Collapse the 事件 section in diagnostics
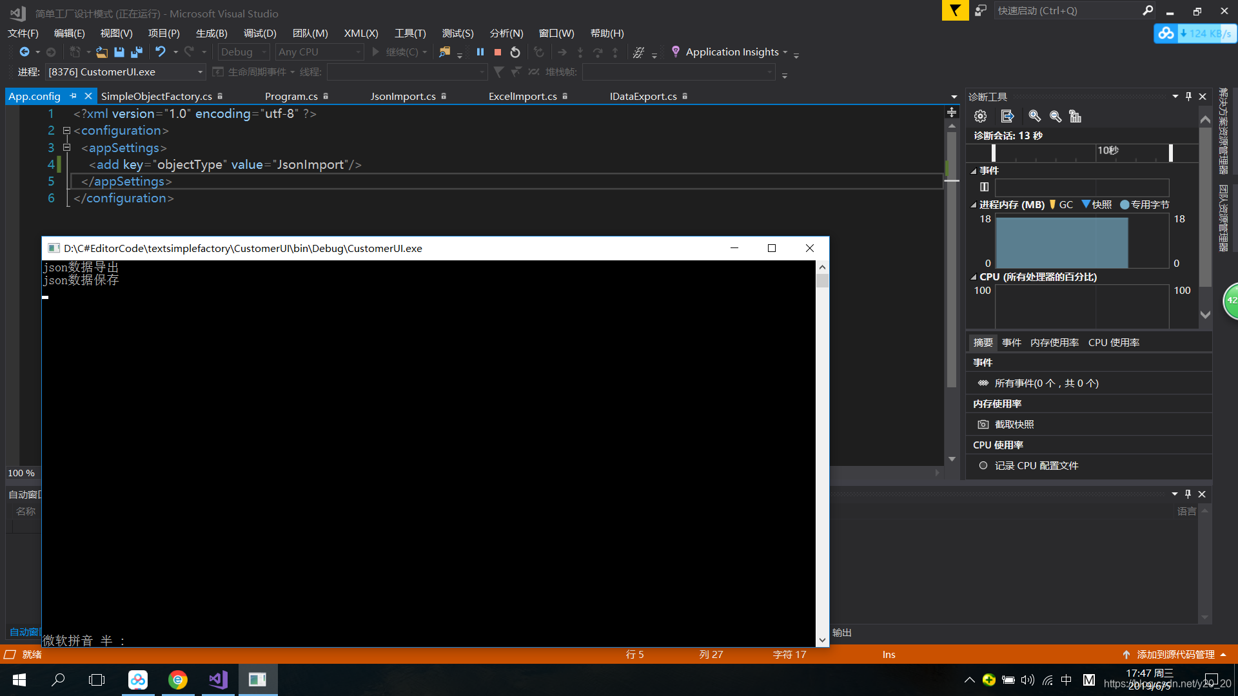Viewport: 1238px width, 696px height. point(974,171)
